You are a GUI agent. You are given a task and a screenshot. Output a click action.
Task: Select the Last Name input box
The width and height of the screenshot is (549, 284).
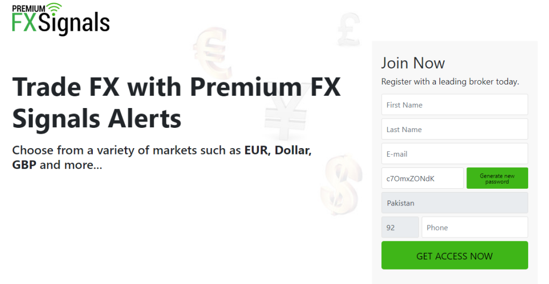point(454,129)
